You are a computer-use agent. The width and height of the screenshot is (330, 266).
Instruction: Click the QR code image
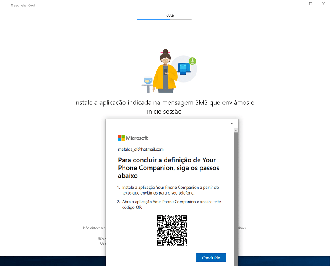(x=172, y=230)
